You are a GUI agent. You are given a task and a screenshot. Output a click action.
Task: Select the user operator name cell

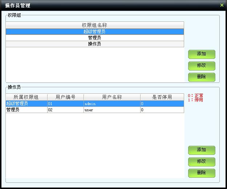[x=112, y=110]
